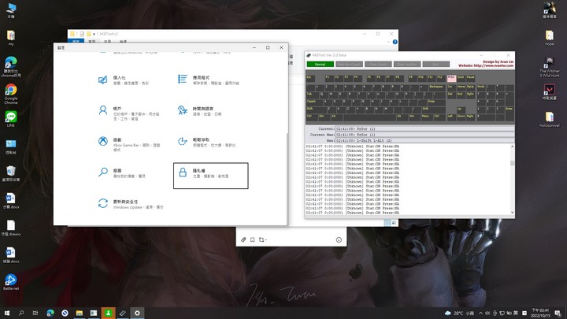567x319 pixels.
Task: Open the holosurvival folder on desktop
Action: click(550, 120)
